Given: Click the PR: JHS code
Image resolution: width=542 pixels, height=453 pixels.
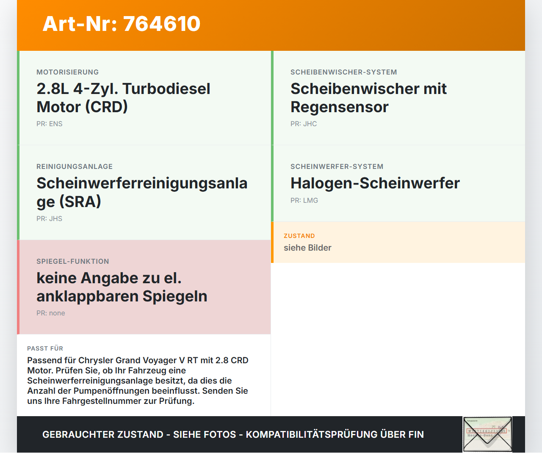Looking at the screenshot, I should click(x=50, y=219).
